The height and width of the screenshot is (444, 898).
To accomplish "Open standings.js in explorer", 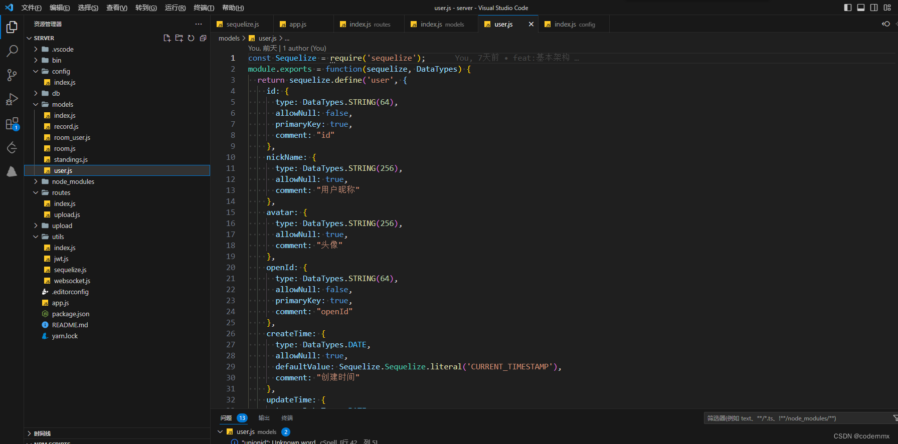I will 71,159.
